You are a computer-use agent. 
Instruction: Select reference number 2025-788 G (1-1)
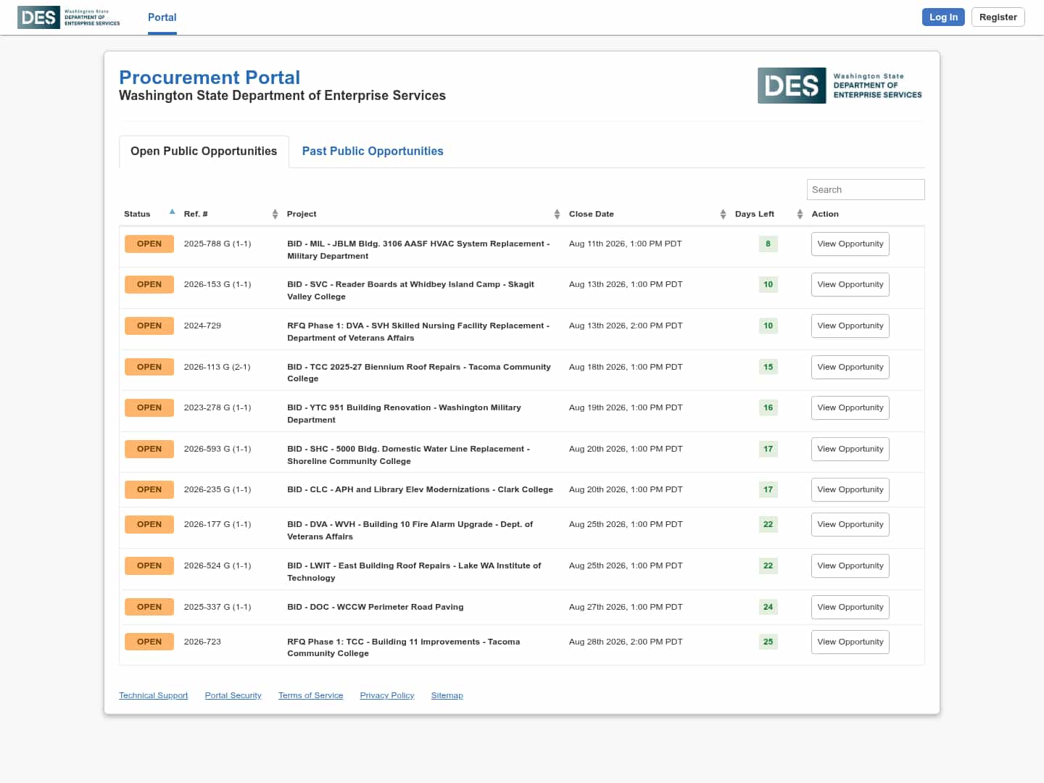pos(217,244)
